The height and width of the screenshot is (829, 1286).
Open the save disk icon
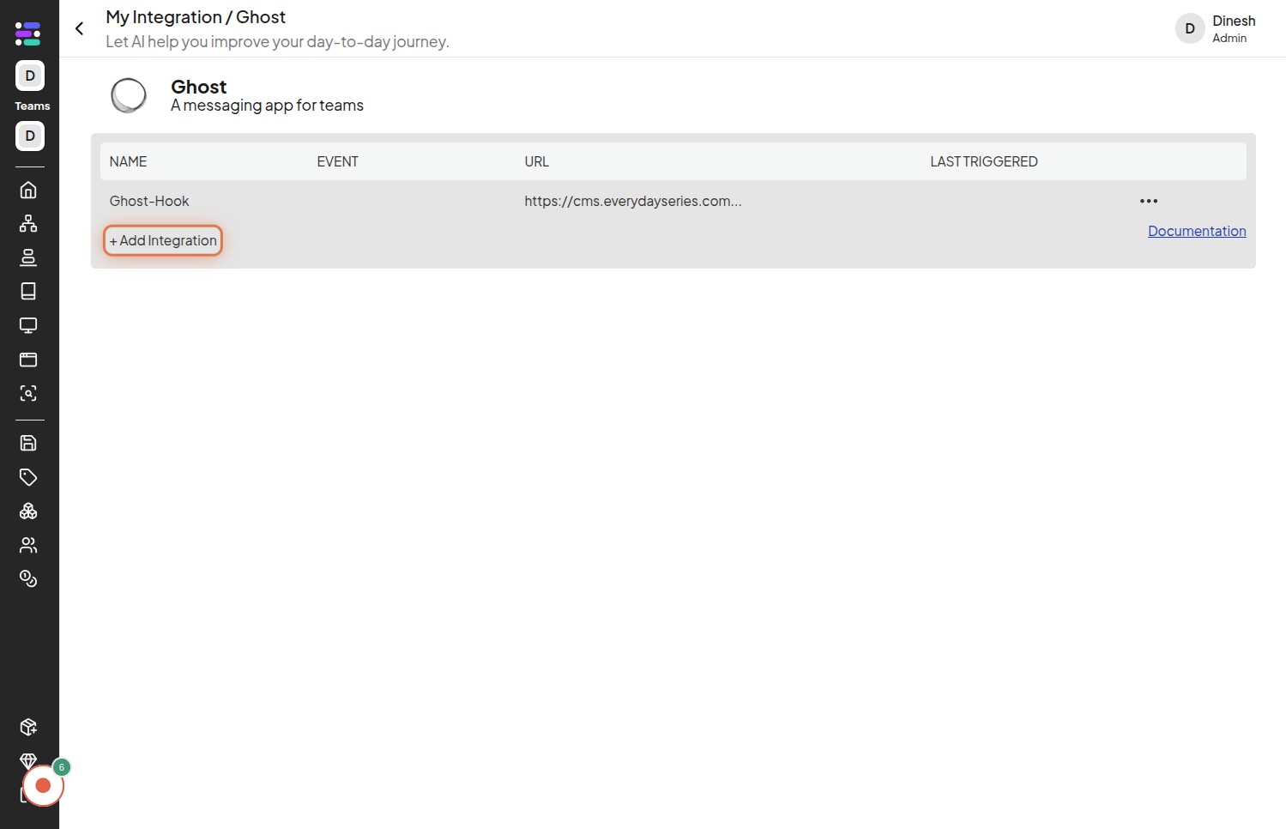point(28,443)
